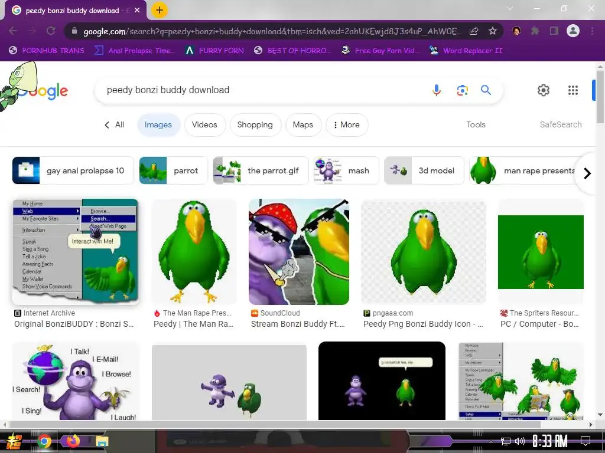Open the Spriters Resource green background thumbnail
This screenshot has width=605, height=453.
pos(541,251)
